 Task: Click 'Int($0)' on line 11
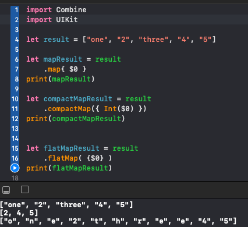[x=119, y=109]
